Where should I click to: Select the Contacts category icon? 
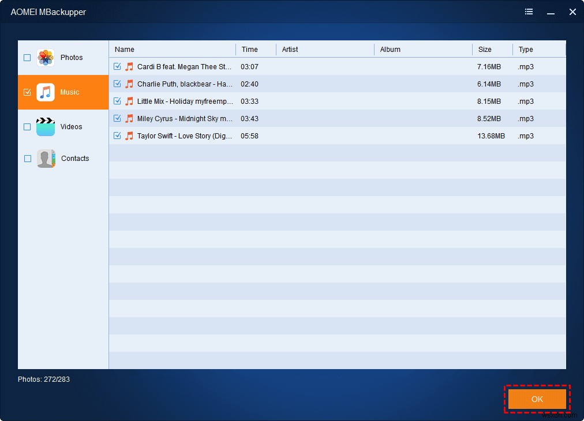coord(45,159)
